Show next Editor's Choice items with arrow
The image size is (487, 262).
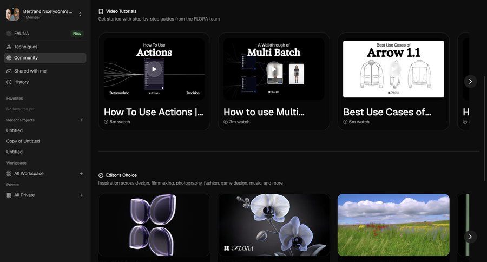pyautogui.click(x=470, y=237)
